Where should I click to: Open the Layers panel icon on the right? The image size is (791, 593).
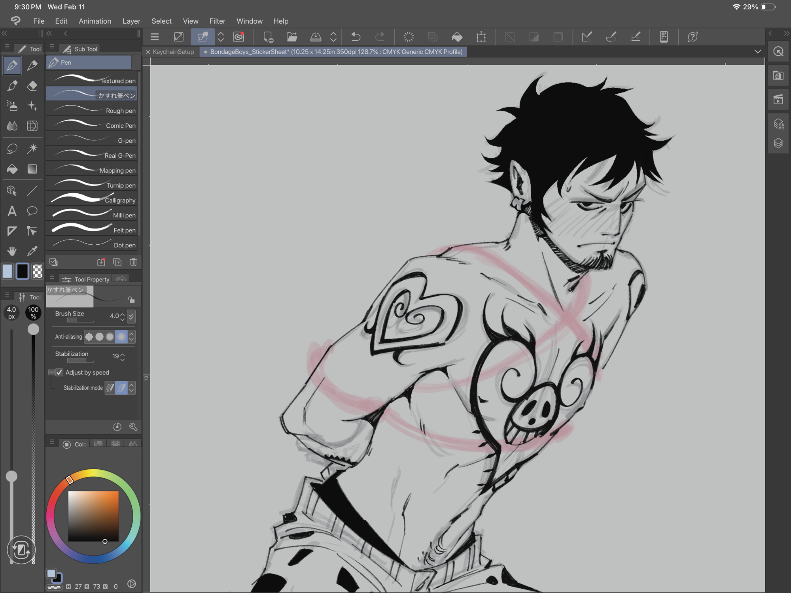tap(778, 143)
